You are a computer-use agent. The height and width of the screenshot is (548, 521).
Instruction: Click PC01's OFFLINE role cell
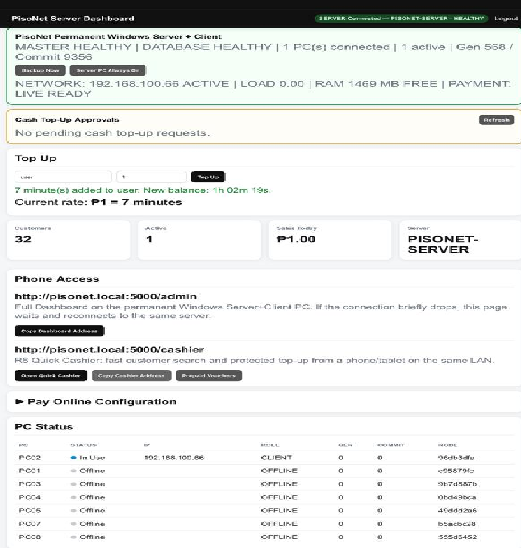279,471
